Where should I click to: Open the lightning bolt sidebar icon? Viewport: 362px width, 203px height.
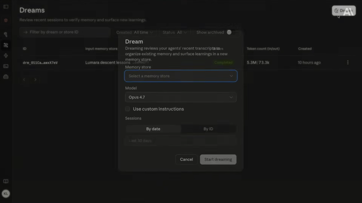coord(6,56)
